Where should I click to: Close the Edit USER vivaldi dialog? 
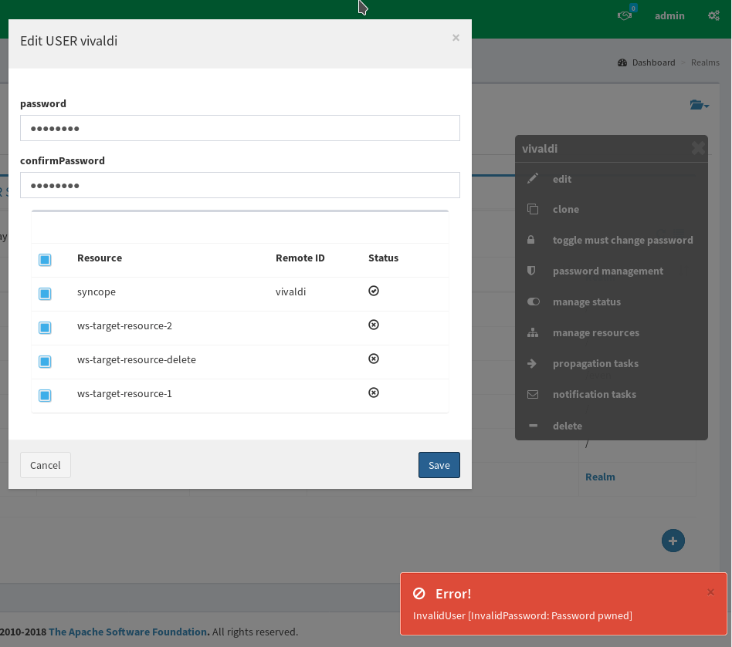coord(456,38)
